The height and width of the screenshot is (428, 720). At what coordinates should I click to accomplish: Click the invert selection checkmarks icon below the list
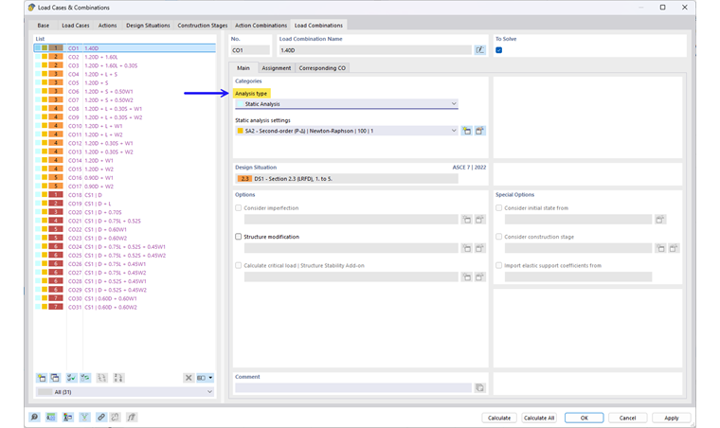(85, 378)
